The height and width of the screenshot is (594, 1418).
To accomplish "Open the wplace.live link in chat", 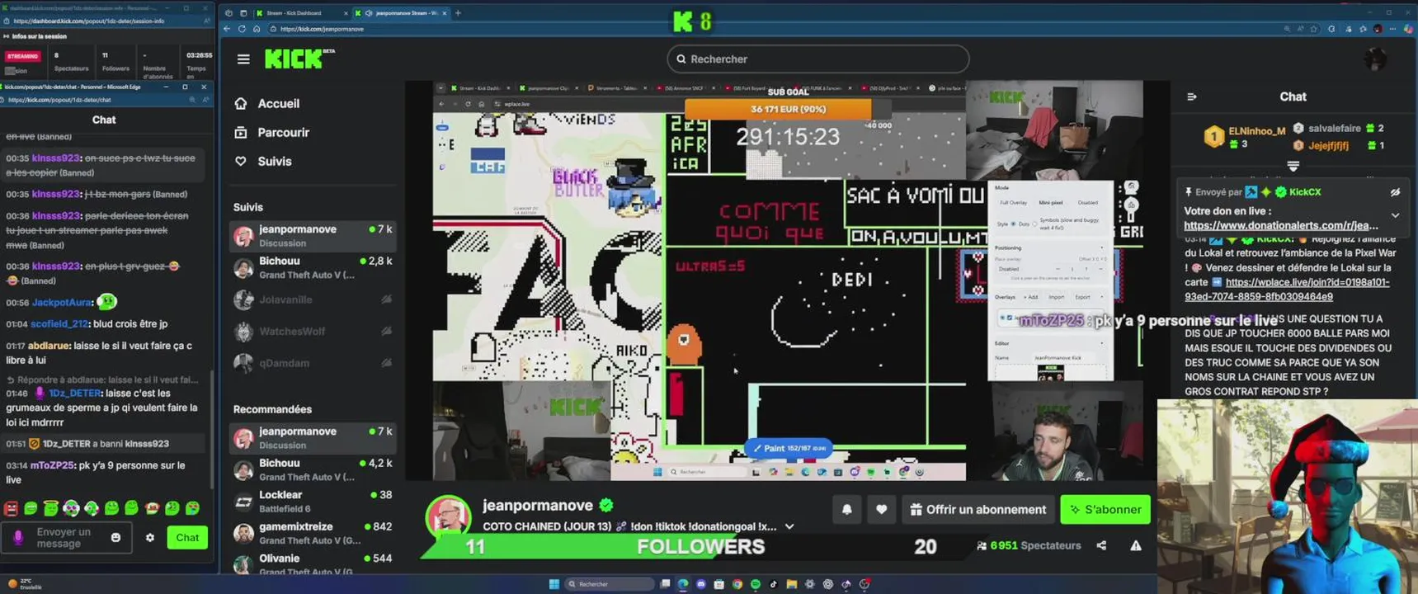I will click(x=1287, y=290).
